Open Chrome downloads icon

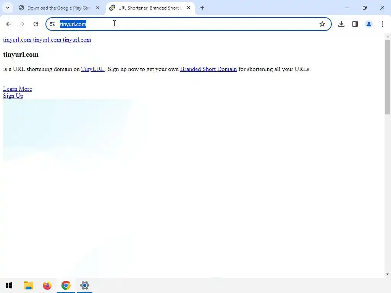(341, 24)
